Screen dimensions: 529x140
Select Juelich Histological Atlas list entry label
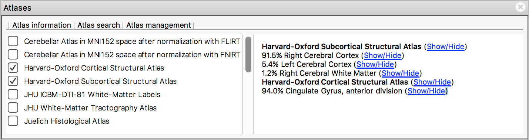click(67, 121)
